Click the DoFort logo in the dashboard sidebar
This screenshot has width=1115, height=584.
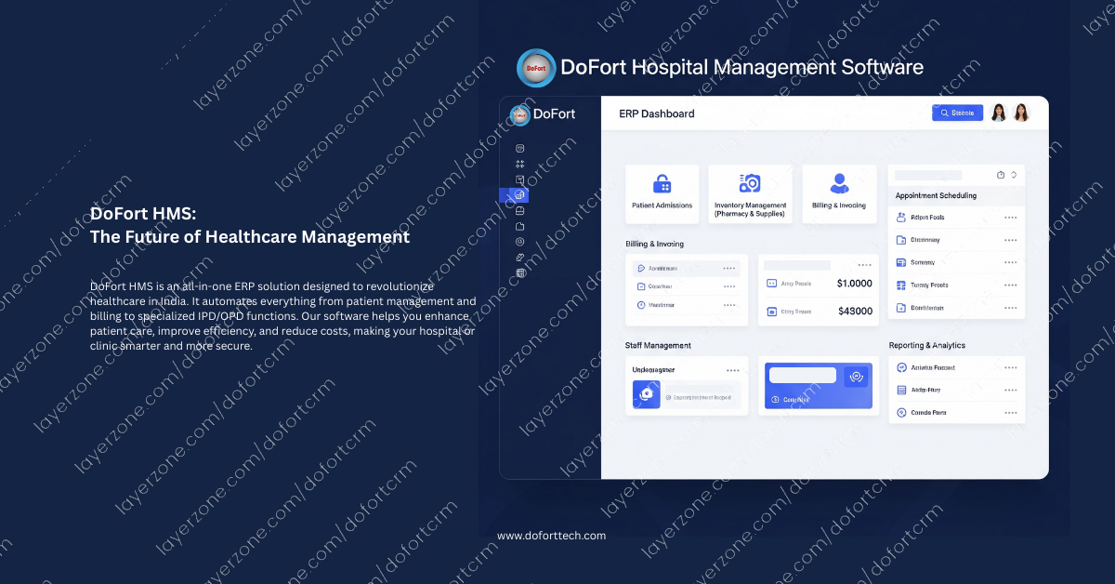[543, 114]
